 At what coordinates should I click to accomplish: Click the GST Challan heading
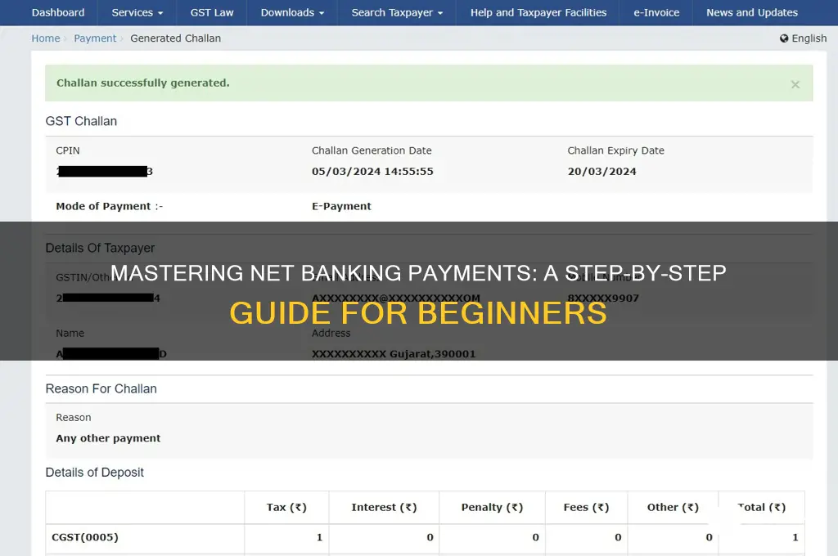pyautogui.click(x=81, y=121)
